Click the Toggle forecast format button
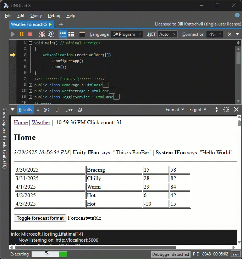The height and width of the screenshot is (259, 242). [40, 218]
